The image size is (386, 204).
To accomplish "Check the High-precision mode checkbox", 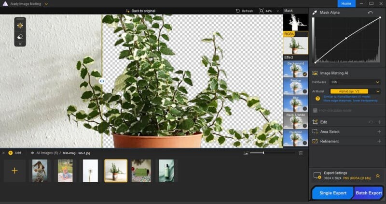I will tap(315, 110).
